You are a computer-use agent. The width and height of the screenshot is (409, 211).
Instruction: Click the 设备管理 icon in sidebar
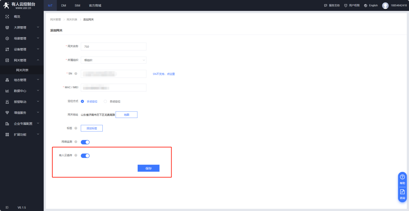coord(7,49)
